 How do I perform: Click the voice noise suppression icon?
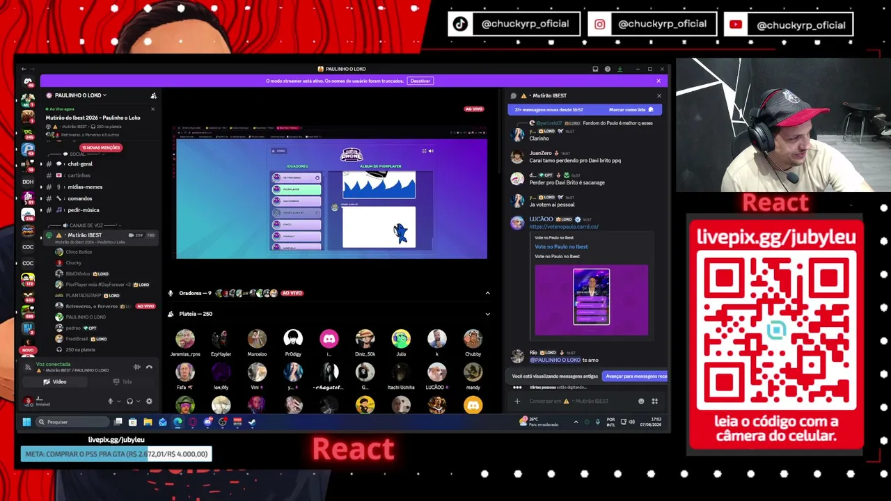(x=137, y=367)
